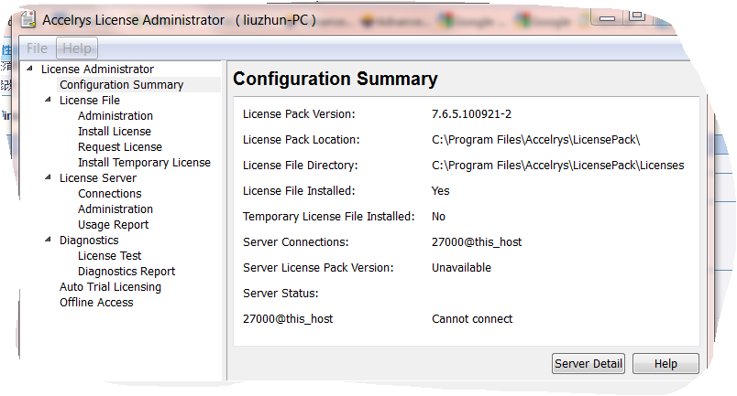The image size is (737, 396).
Task: Show License Server Connections
Action: click(110, 194)
